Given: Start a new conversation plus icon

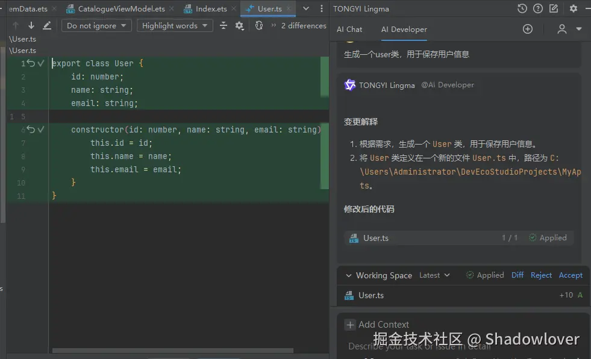Looking at the screenshot, I should [x=528, y=29].
